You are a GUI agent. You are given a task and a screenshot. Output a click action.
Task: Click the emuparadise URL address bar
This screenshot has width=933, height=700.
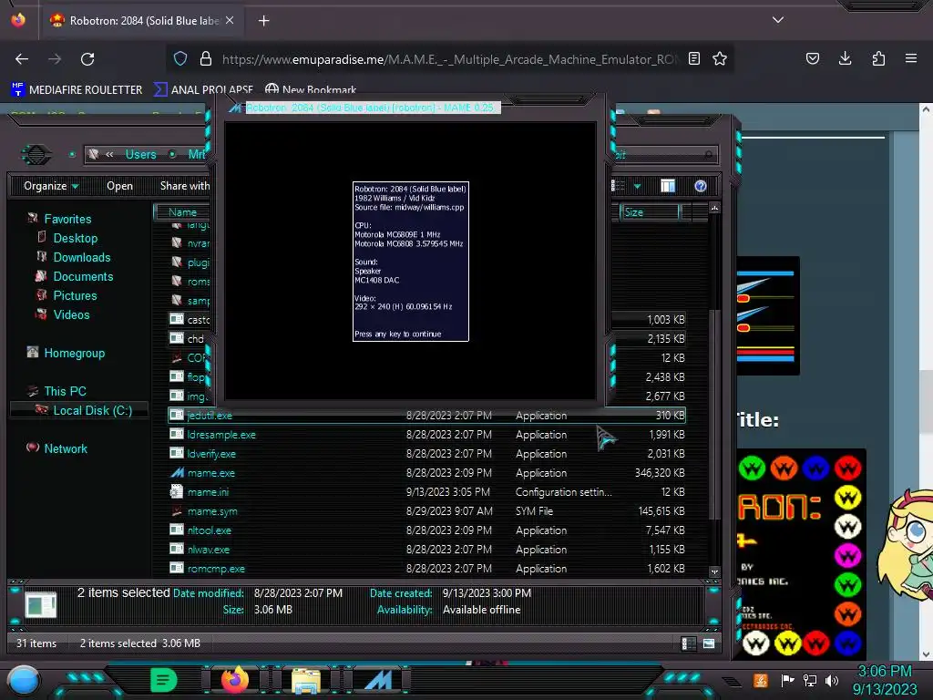click(x=449, y=59)
